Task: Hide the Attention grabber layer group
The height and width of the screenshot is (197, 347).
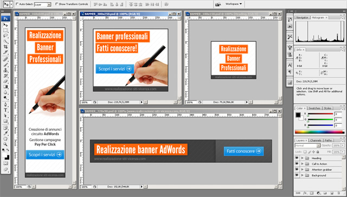Action: tap(297, 169)
